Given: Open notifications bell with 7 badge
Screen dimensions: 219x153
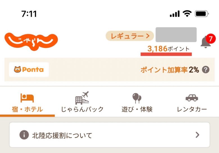Looking at the screenshot, I should click(206, 42).
